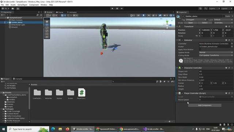Select the Transform tool in scene overlay

pyautogui.click(x=47, y=37)
